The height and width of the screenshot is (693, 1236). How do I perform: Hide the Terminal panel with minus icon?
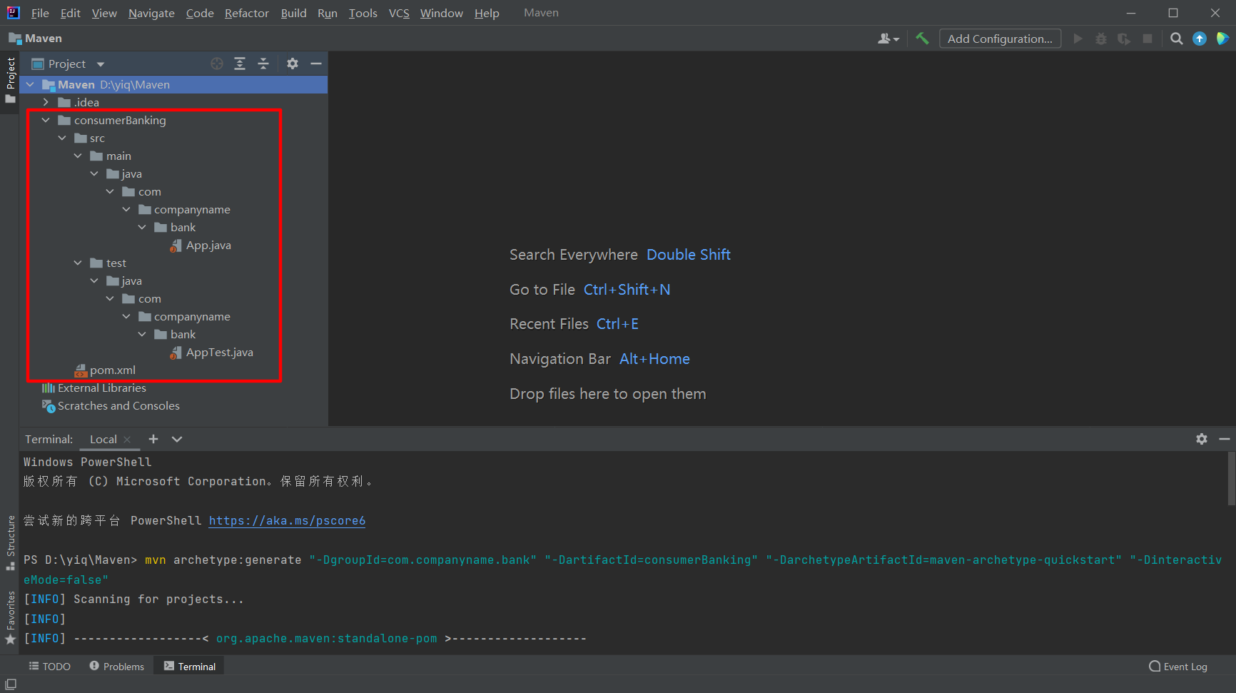pyautogui.click(x=1224, y=439)
